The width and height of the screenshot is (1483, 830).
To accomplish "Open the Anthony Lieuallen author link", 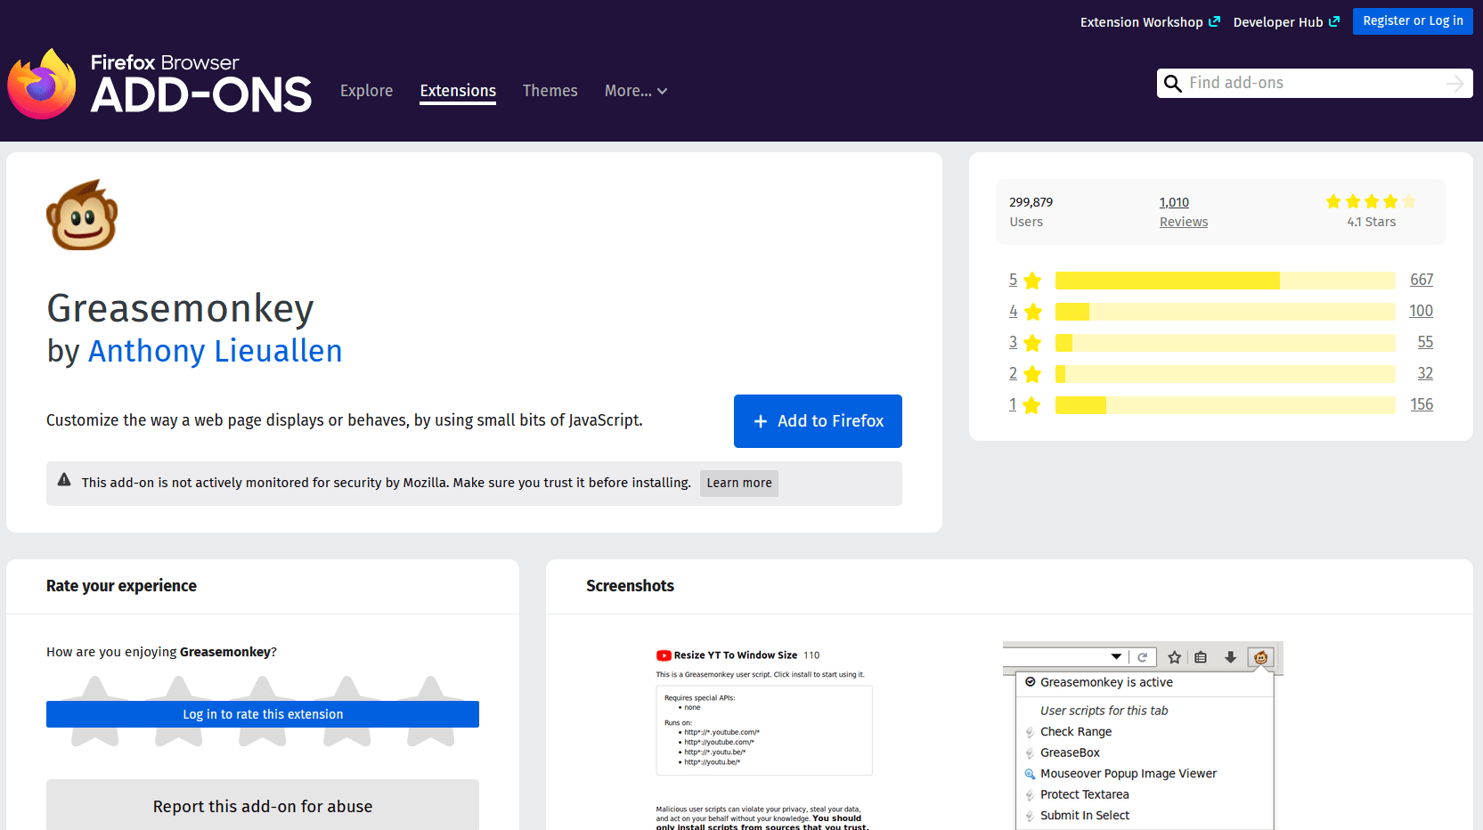I will pos(215,352).
